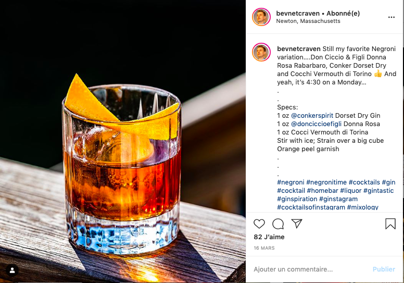This screenshot has height=283, width=404.
Task: Visit the @conkerspirit mention
Action: click(312, 116)
